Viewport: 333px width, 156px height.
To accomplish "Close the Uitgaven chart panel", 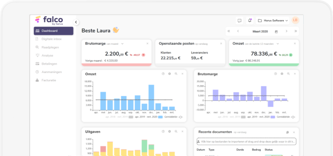I will pyautogui.click(x=182, y=131).
